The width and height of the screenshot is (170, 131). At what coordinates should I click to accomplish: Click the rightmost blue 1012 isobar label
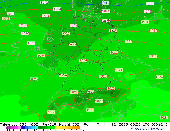click(x=150, y=4)
